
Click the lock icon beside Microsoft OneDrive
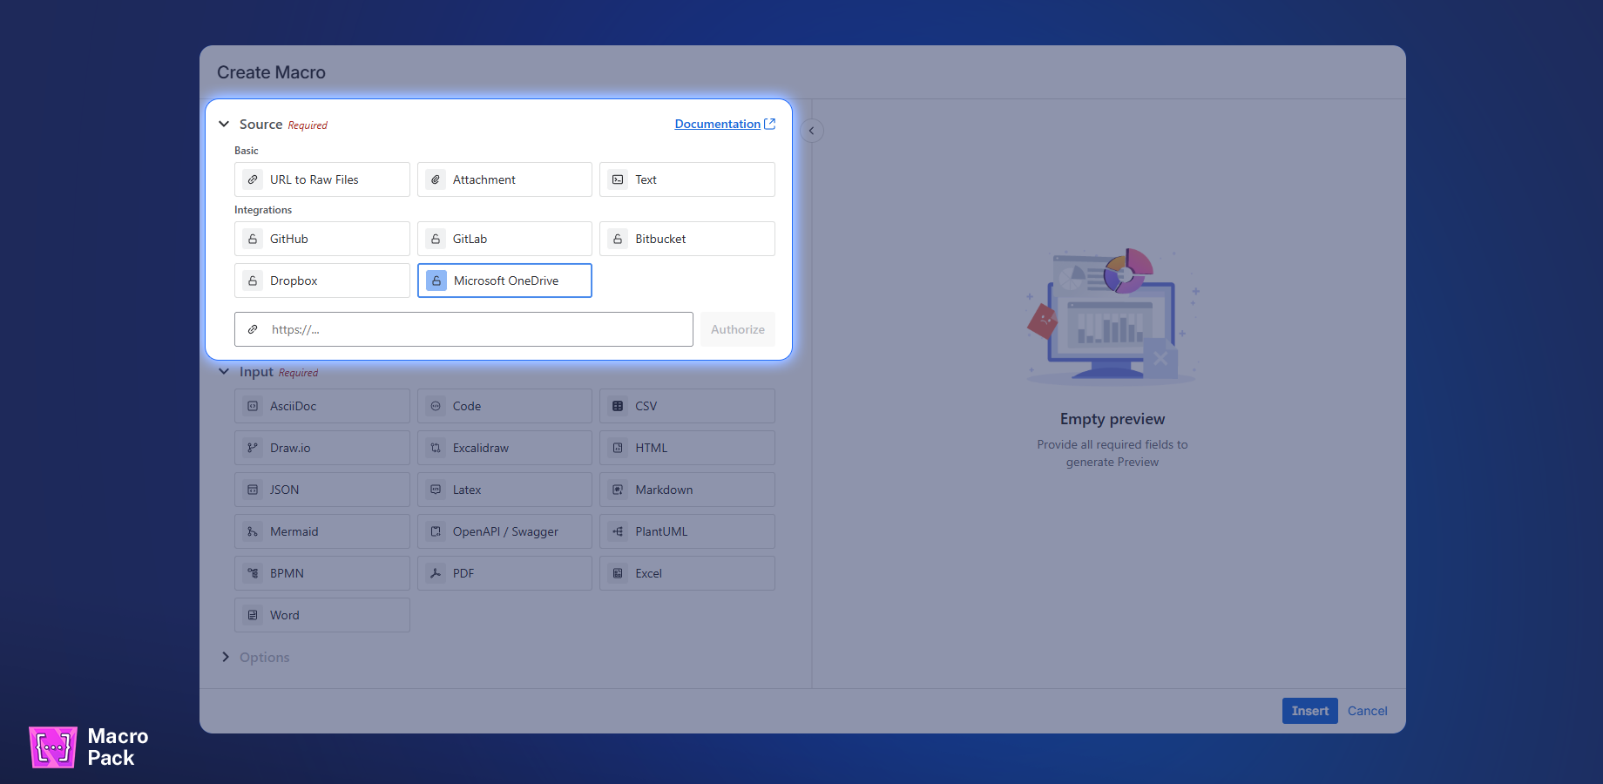pos(436,280)
